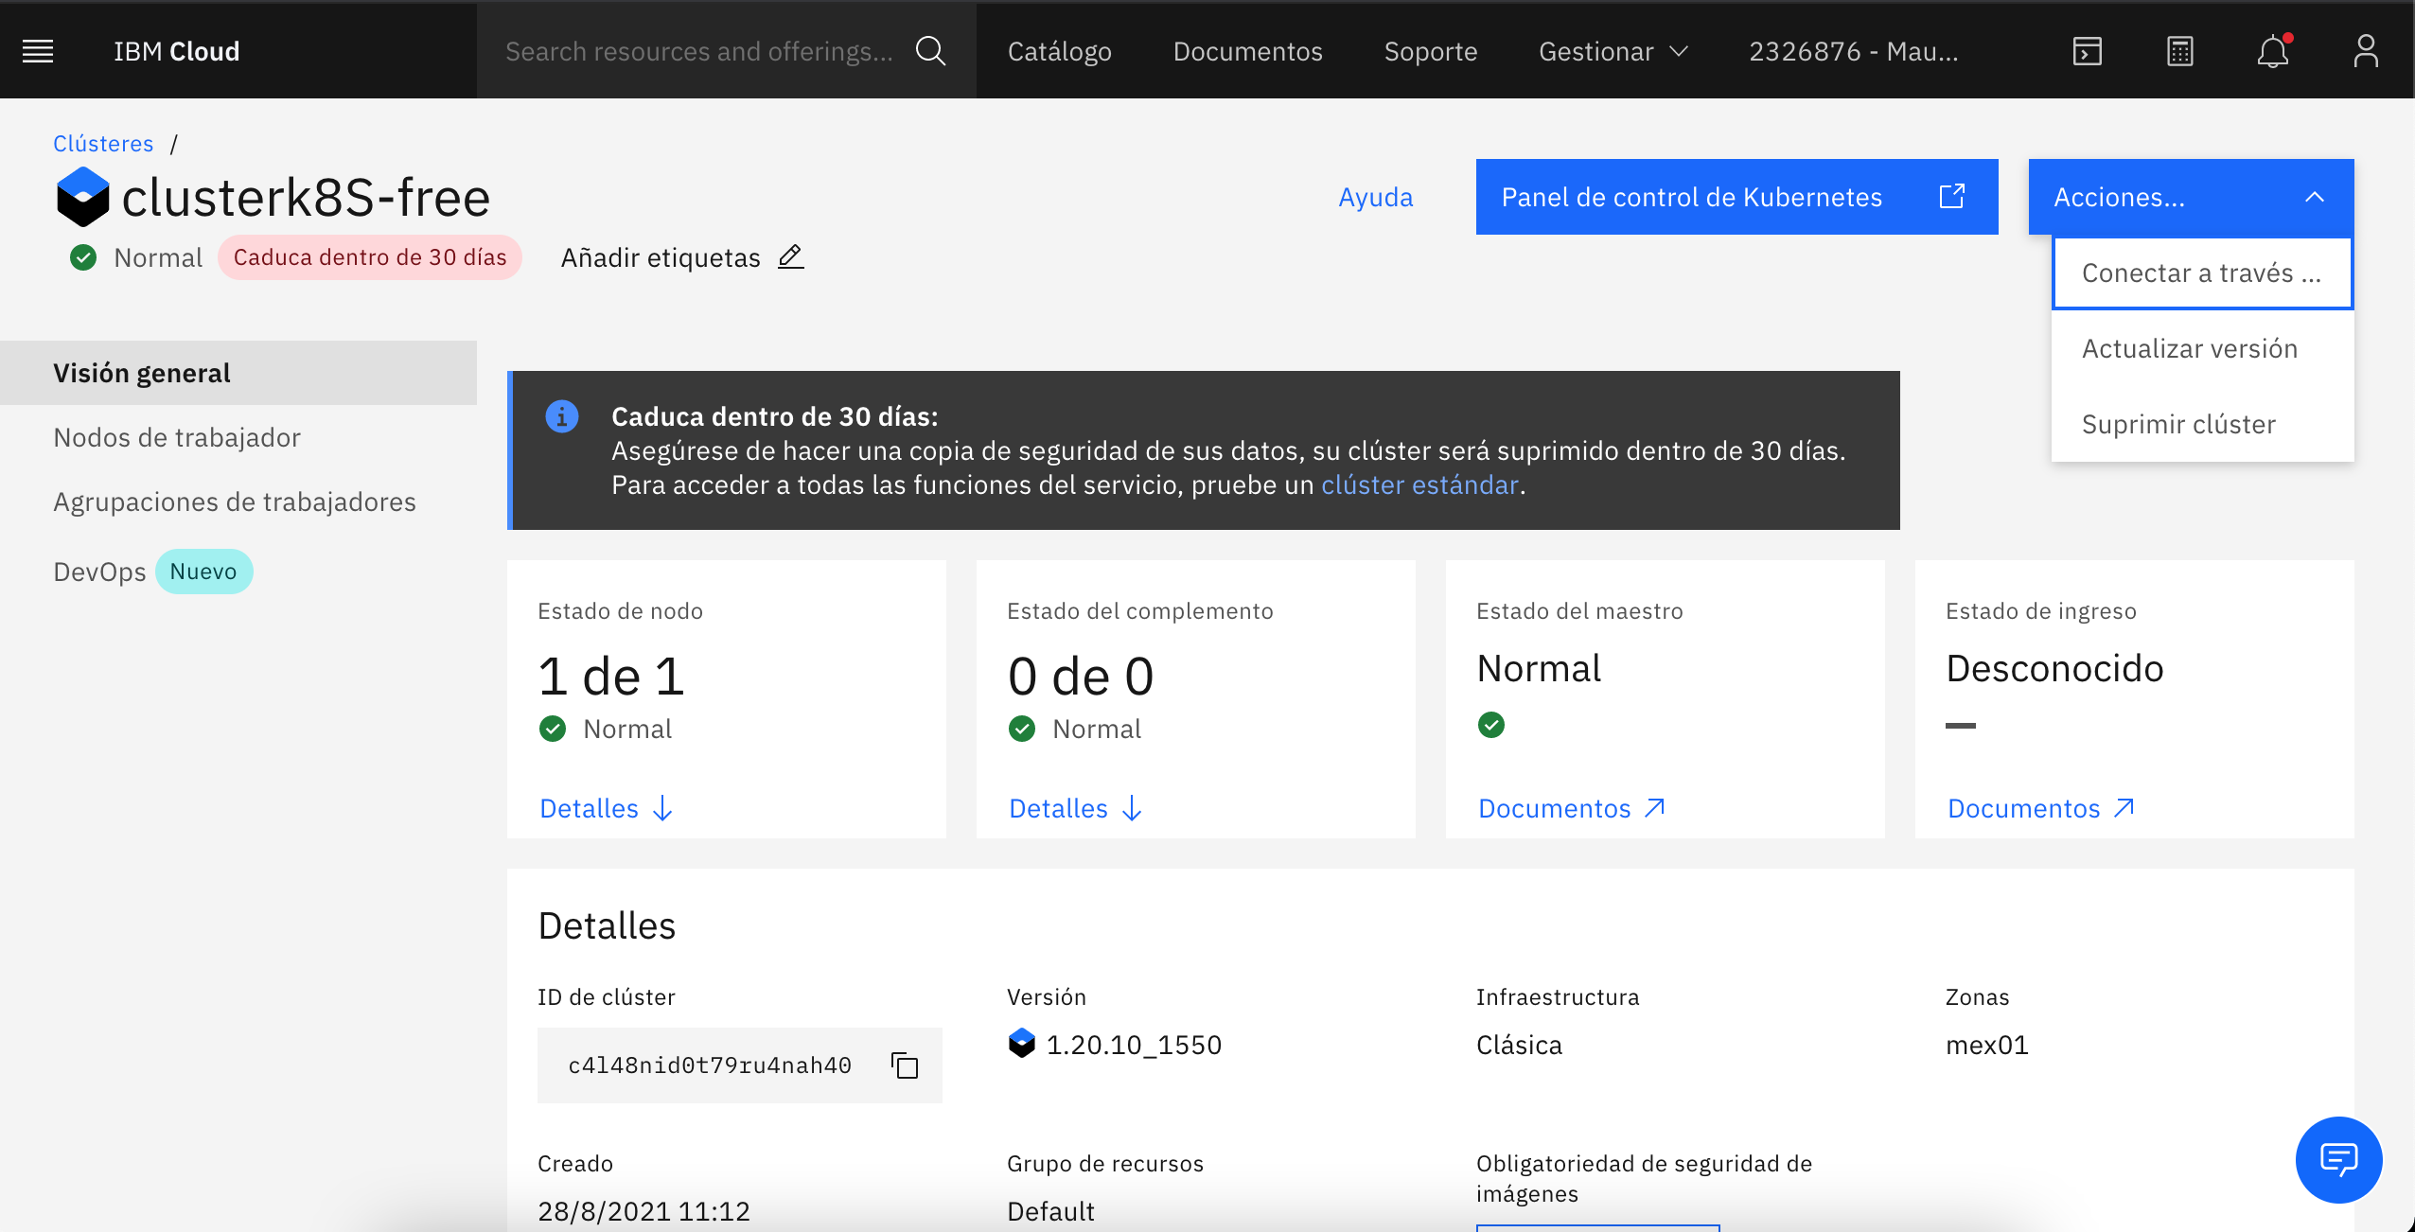Click the IBM Cloud home logo
The image size is (2415, 1232).
click(x=176, y=51)
